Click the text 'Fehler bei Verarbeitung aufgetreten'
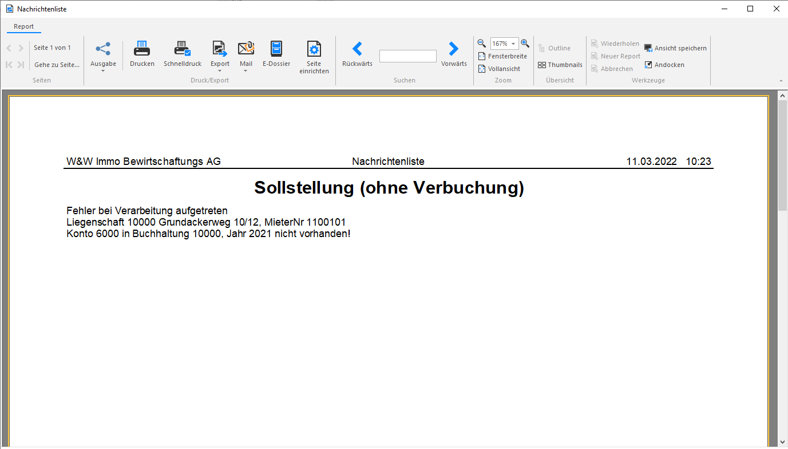 tap(147, 211)
